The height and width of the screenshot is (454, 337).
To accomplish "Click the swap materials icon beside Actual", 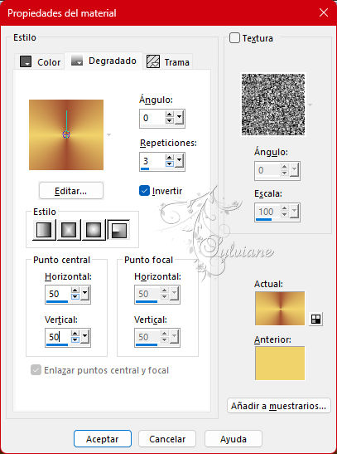I will point(316,319).
